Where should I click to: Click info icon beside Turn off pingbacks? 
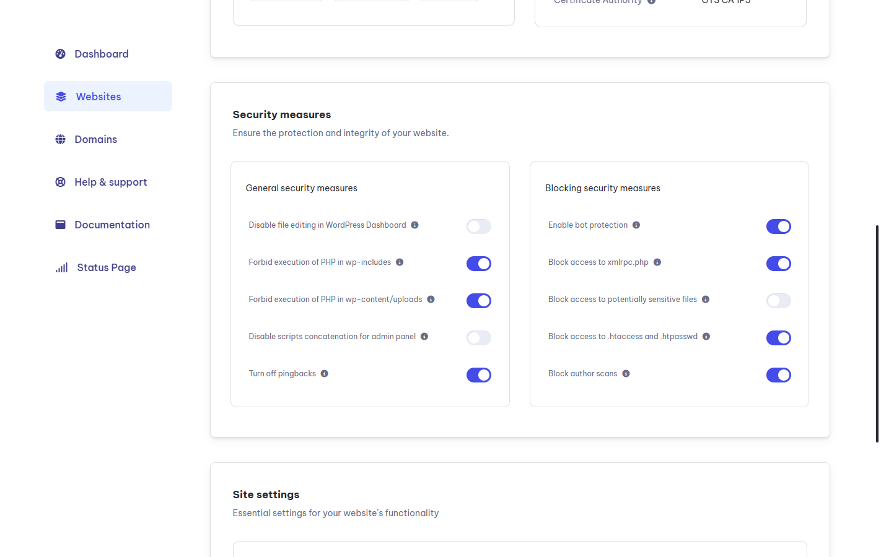[324, 373]
